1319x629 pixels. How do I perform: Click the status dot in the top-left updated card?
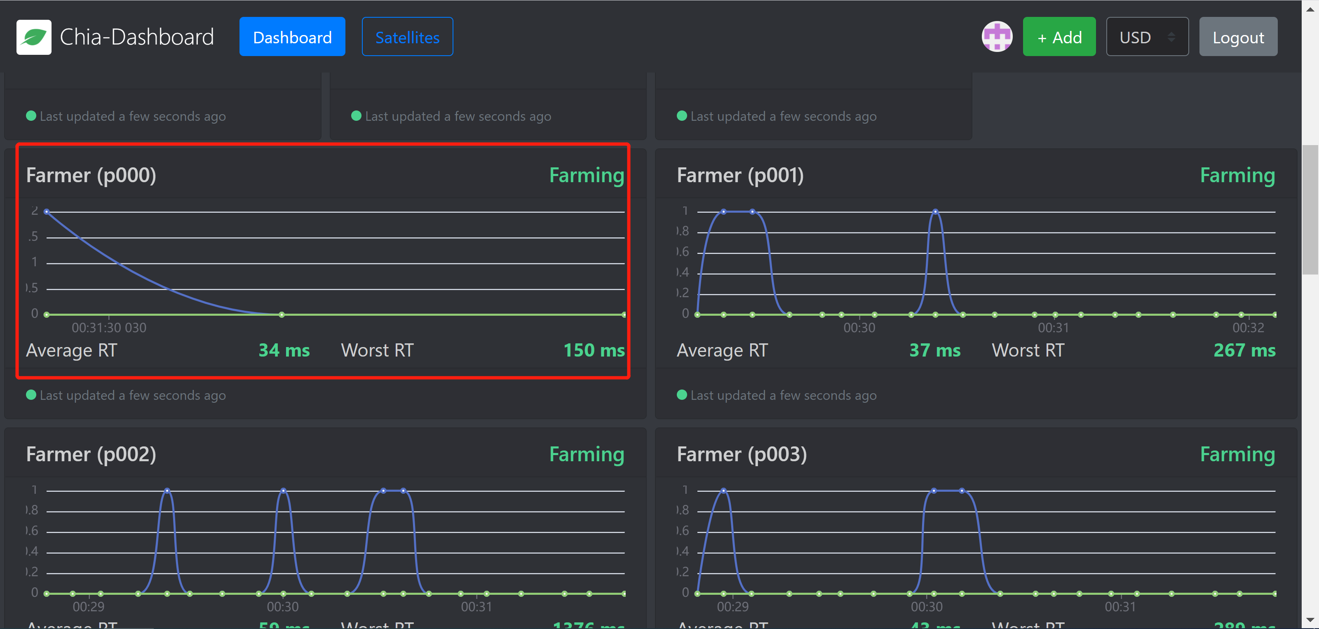(x=31, y=116)
